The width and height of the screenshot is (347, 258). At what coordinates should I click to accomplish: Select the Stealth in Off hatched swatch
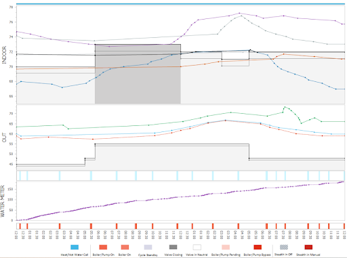click(x=284, y=247)
